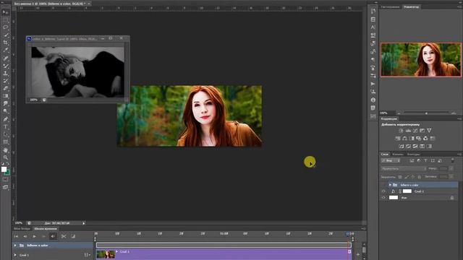Add a Black & White adjustment

click(412, 138)
